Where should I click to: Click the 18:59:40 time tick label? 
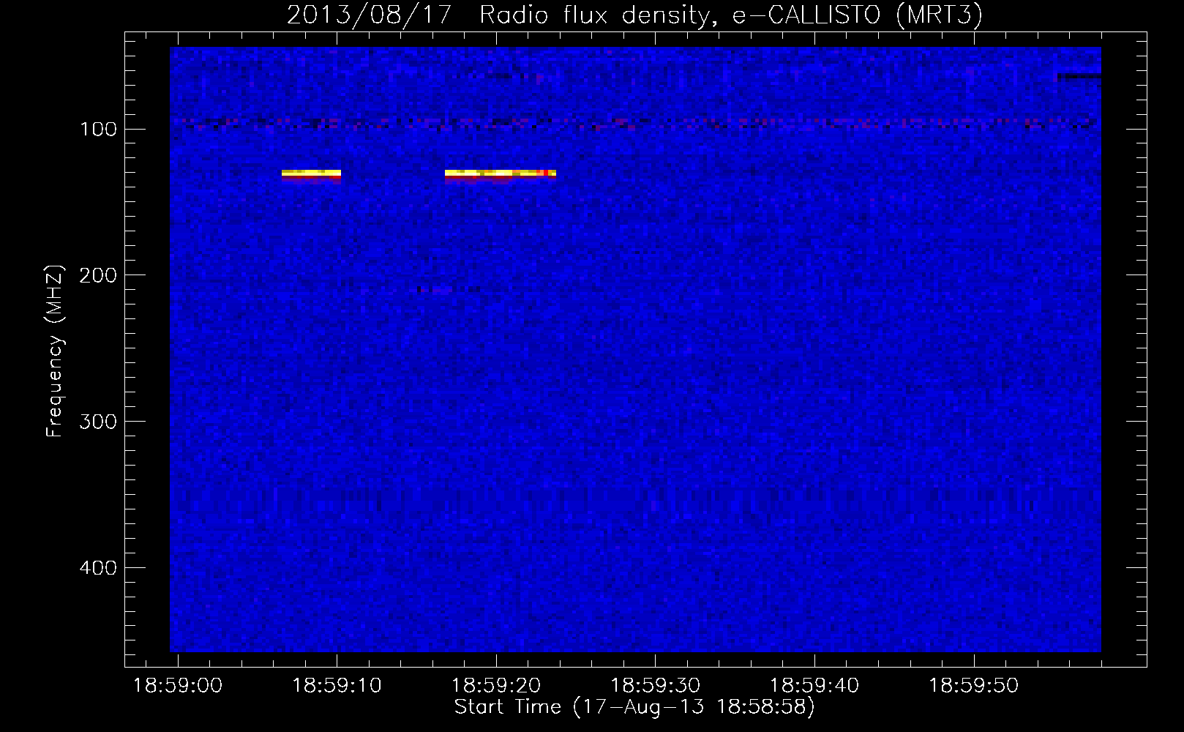click(814, 686)
